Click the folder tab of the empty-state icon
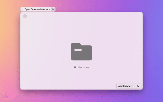The width and height of the screenshot is (163, 102). 76,44
